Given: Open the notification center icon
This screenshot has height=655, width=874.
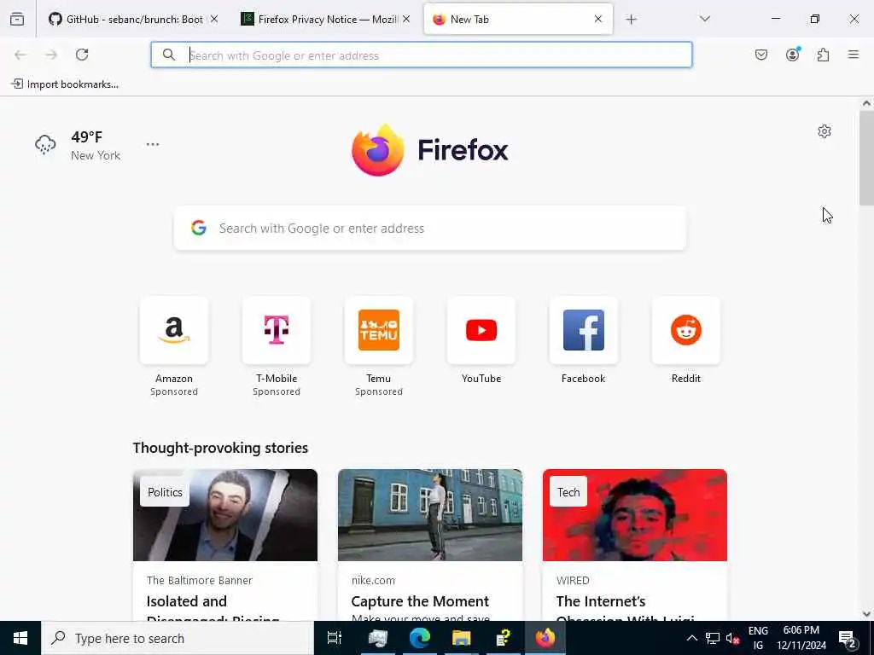Looking at the screenshot, I should coord(848,639).
